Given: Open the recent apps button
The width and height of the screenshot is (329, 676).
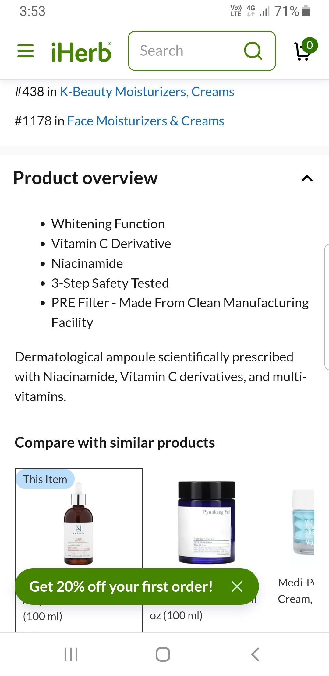Looking at the screenshot, I should [x=71, y=654].
